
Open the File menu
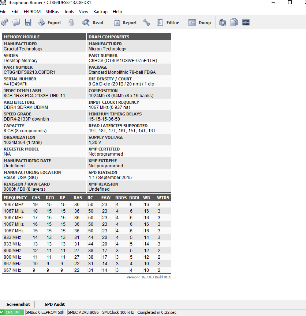(x=3, y=12)
